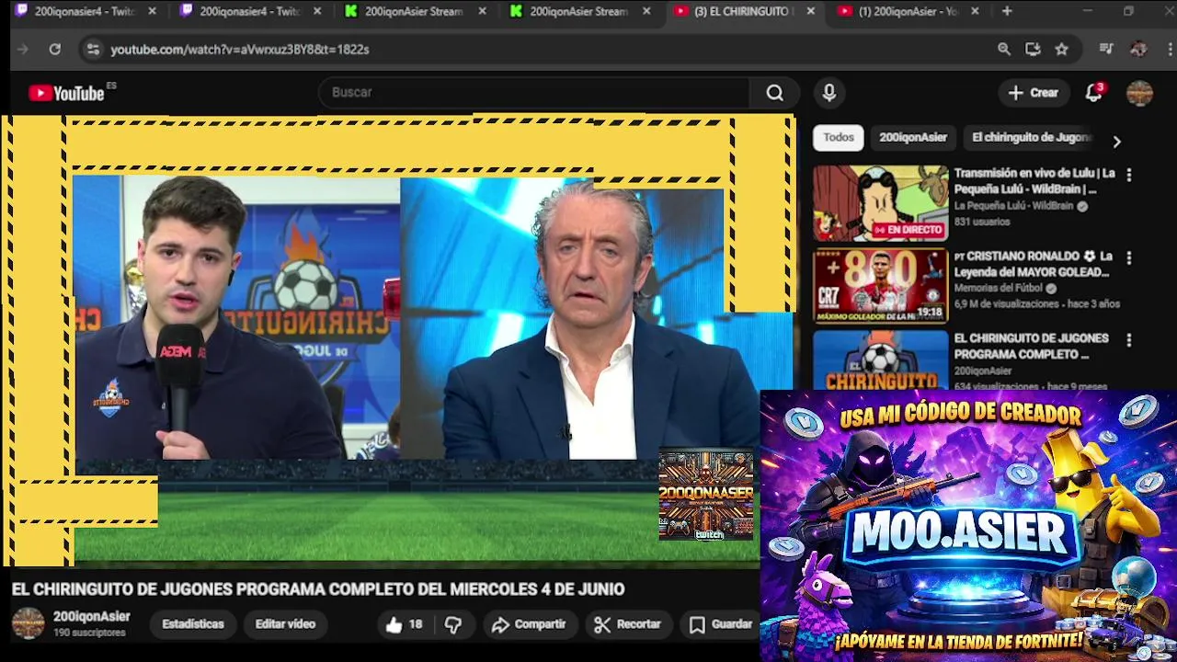1177x662 pixels.
Task: Click the address bar URL
Action: click(240, 49)
